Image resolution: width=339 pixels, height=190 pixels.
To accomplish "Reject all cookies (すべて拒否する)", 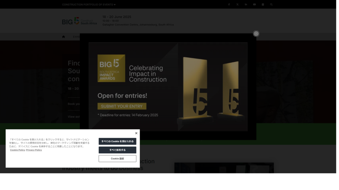I will (x=118, y=150).
